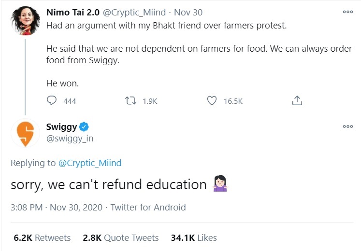Open more options on Nimo Tai's tweet
Viewport: 361px width, 251px height.
coord(347,12)
